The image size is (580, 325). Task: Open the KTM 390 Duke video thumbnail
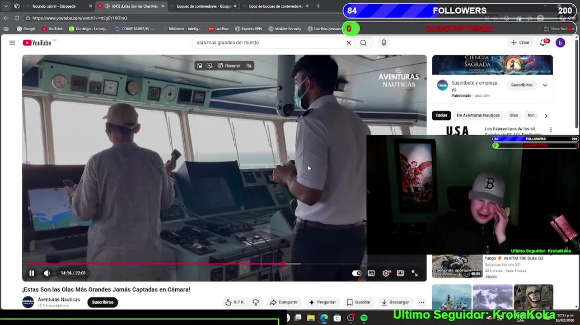point(457,266)
